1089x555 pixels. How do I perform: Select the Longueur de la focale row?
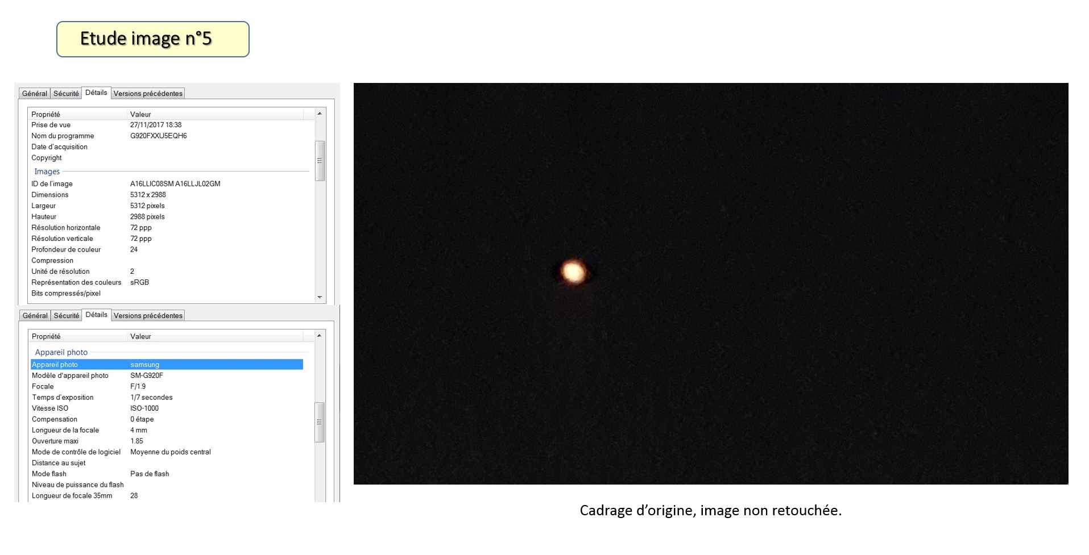click(x=167, y=430)
